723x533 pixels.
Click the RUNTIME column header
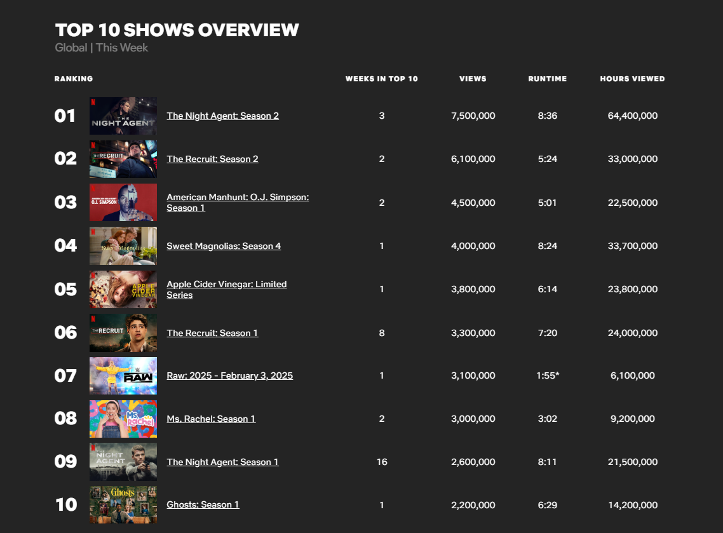[547, 79]
